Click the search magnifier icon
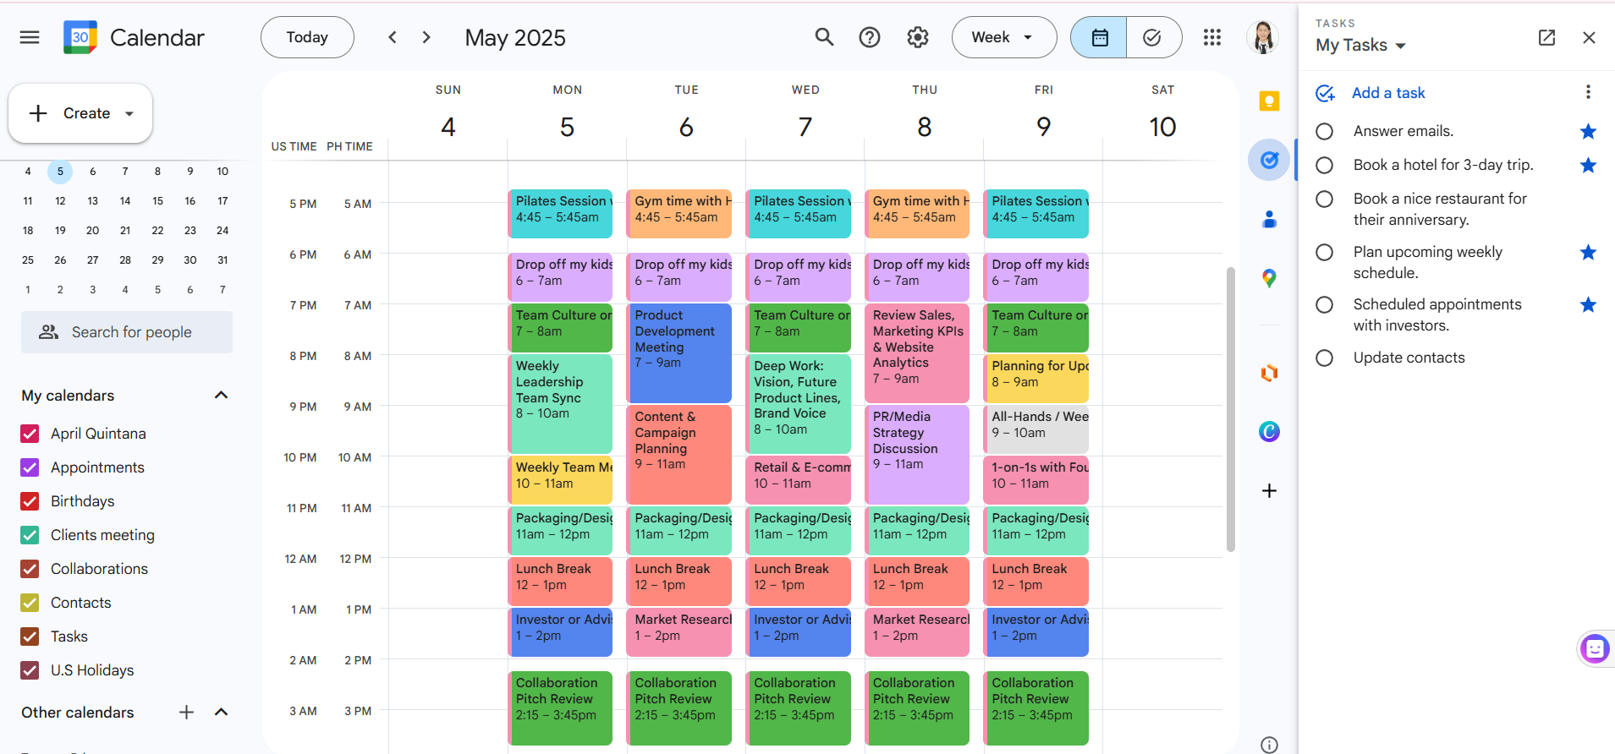1615x754 pixels. click(824, 37)
